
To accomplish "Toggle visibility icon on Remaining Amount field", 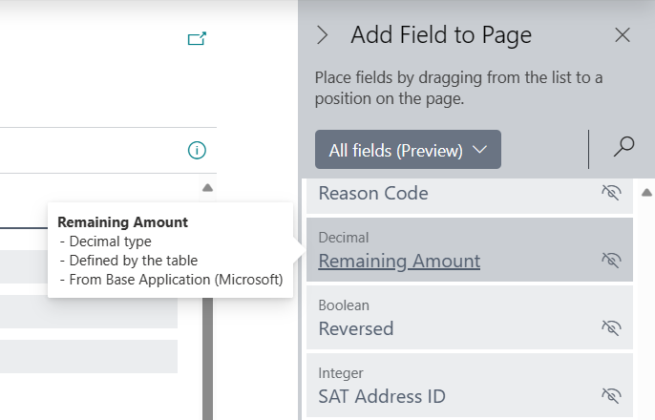I will [611, 260].
